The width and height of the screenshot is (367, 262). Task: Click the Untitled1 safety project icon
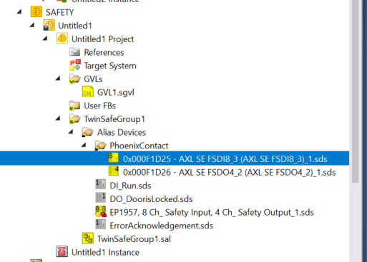49,25
